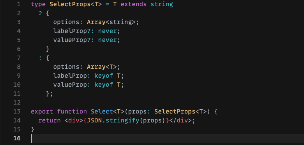Click line number 16 in gutter

17,138
